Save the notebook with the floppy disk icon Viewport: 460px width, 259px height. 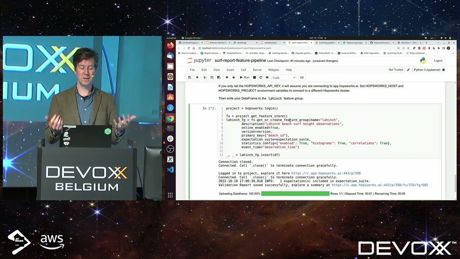(189, 77)
